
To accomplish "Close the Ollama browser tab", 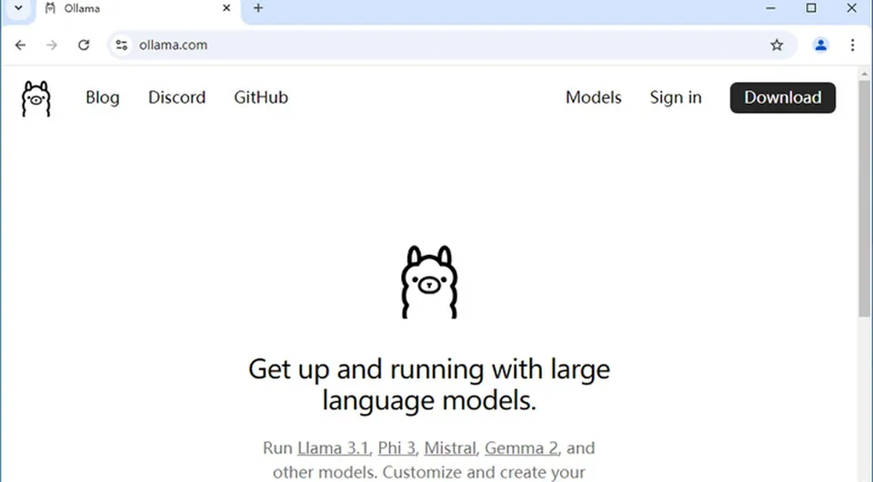I will (x=226, y=8).
